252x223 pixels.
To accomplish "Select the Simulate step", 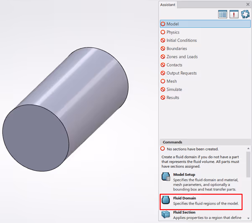I will [205, 89].
